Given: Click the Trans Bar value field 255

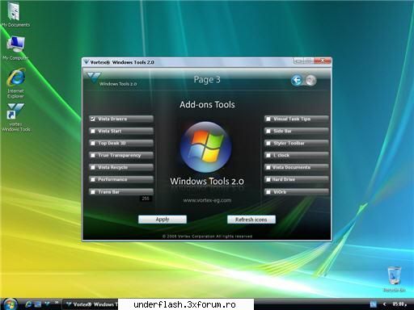Looking at the screenshot, I should 146,199.
